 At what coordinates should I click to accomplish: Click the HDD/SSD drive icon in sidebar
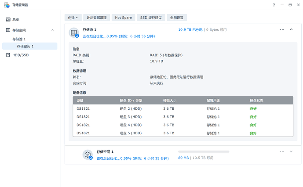click(8, 55)
